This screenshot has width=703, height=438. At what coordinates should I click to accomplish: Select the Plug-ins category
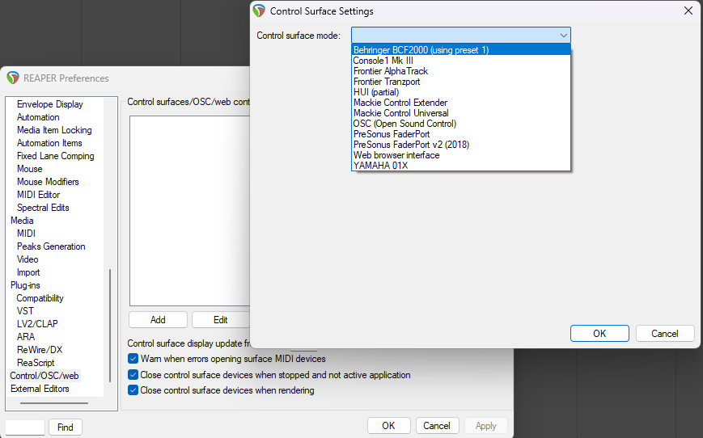point(25,285)
